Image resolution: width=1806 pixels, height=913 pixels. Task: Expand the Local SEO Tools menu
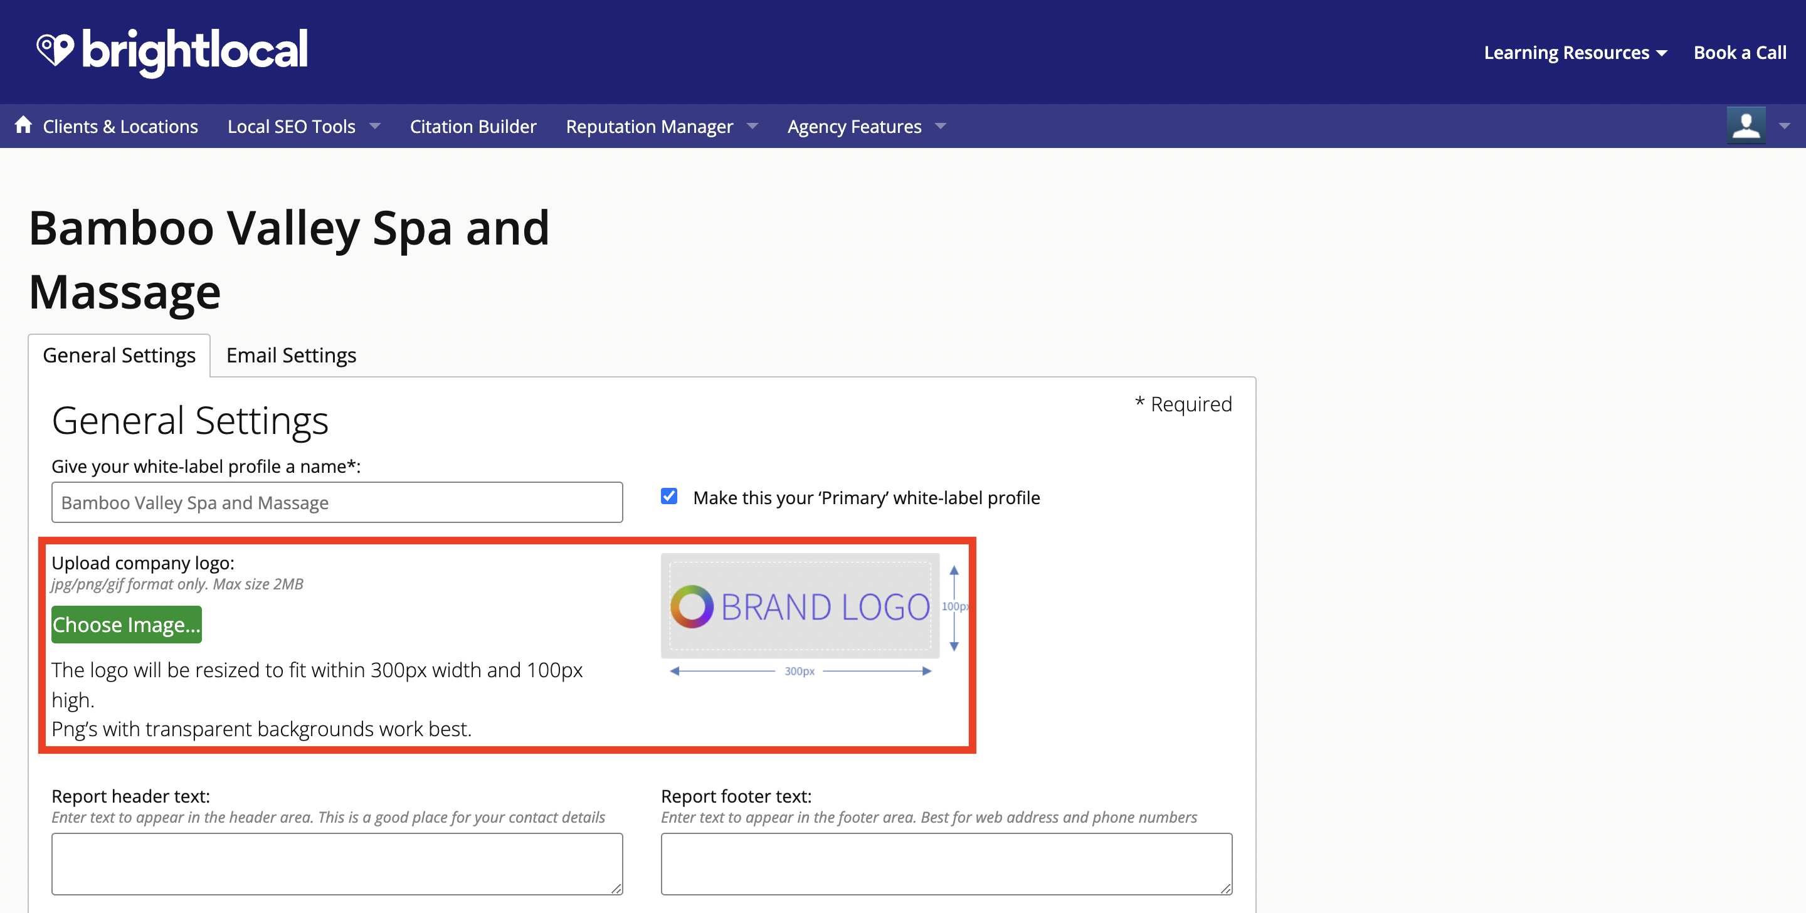304,126
